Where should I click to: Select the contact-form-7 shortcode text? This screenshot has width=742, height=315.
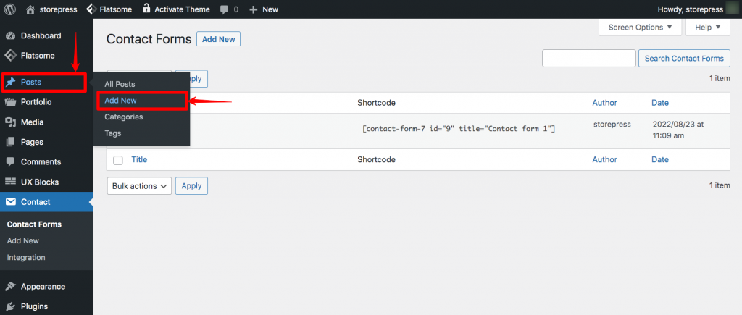pos(459,129)
